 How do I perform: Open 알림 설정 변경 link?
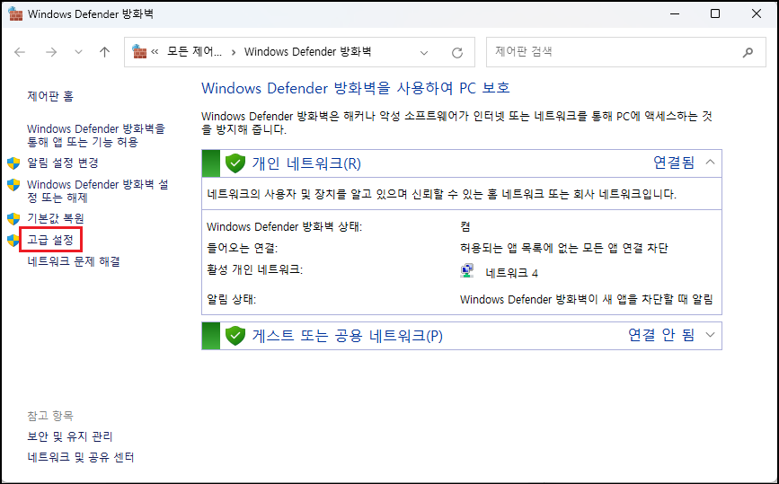(x=63, y=163)
